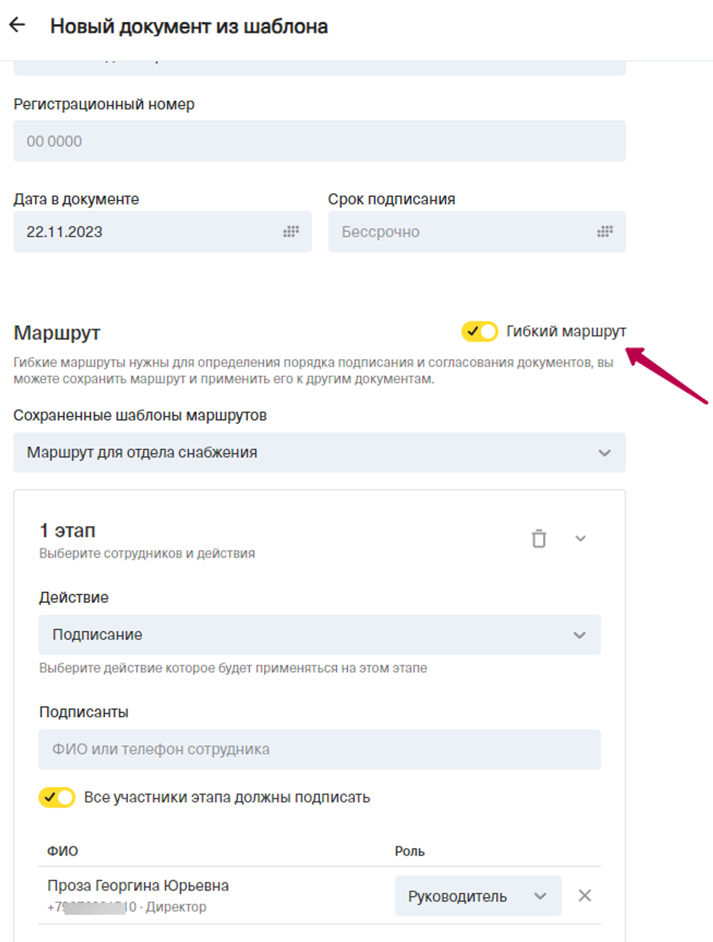Screen dimensions: 713x942
Task: Click the 1 этап heading
Action: 67,531
